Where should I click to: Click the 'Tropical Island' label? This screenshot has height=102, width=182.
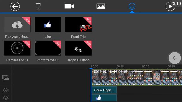pyautogui.click(x=78, y=60)
